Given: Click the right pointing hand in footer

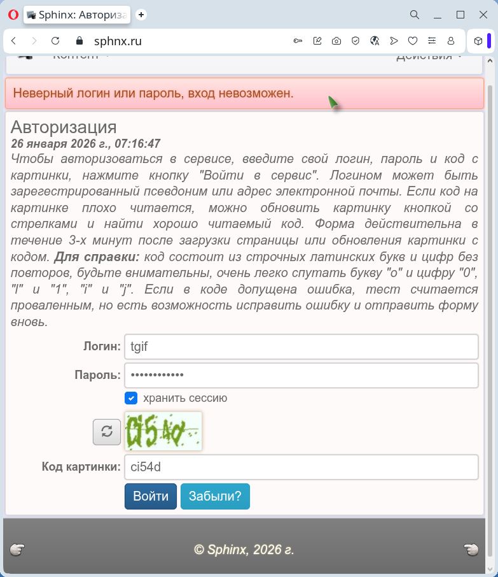Looking at the screenshot, I should 471,549.
